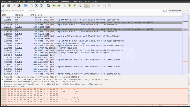Toggle packet list colorization

pos(87,6)
